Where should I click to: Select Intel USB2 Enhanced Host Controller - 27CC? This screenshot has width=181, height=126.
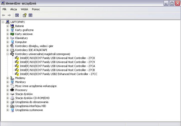point(59,74)
